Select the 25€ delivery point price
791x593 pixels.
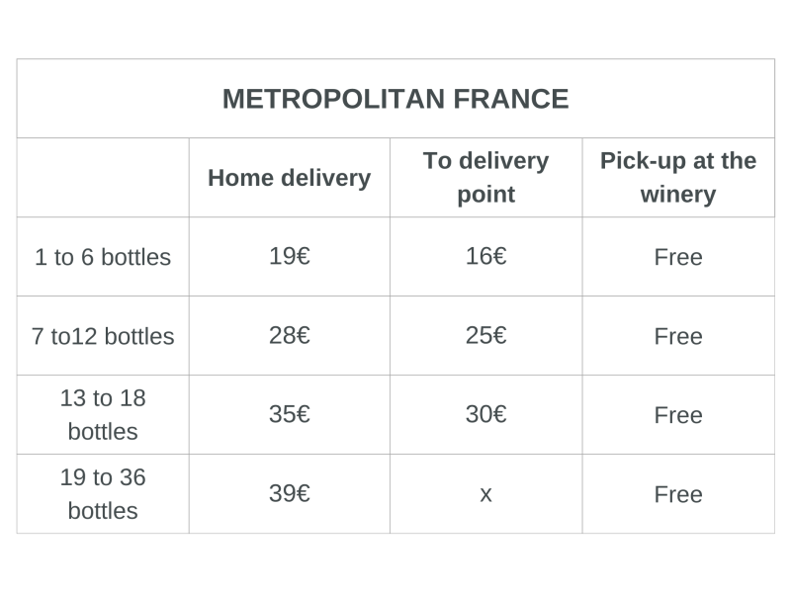click(485, 335)
